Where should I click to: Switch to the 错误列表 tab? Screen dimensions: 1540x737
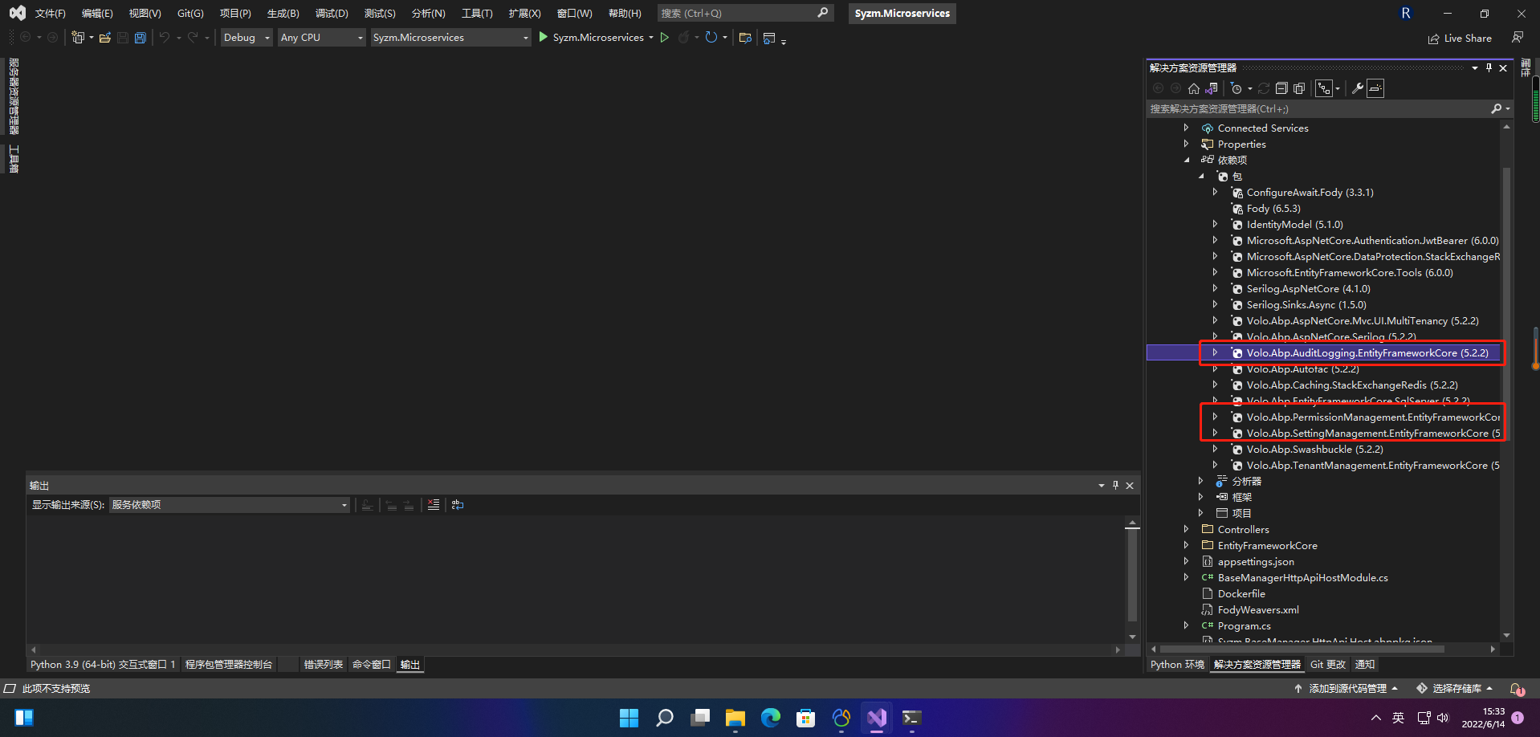click(x=323, y=665)
